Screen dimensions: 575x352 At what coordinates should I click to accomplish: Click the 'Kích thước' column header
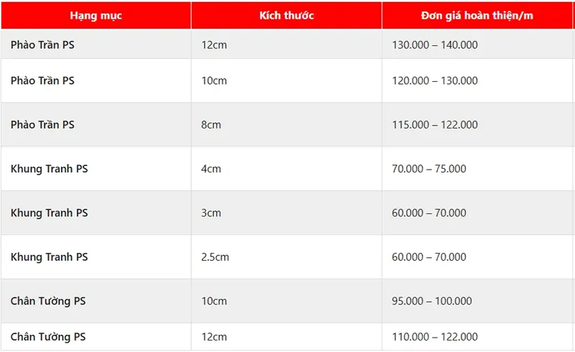click(286, 15)
